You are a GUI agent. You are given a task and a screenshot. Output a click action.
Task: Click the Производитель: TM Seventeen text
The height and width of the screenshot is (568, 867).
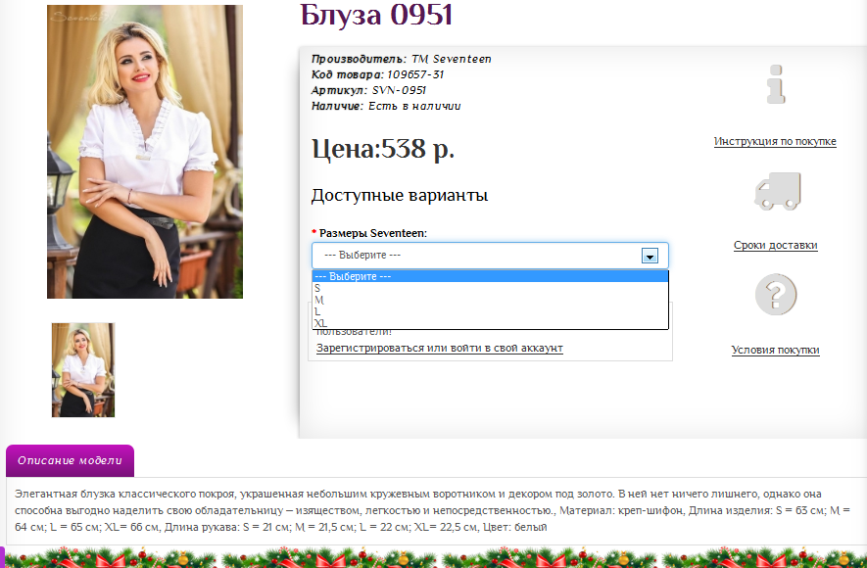(x=402, y=59)
